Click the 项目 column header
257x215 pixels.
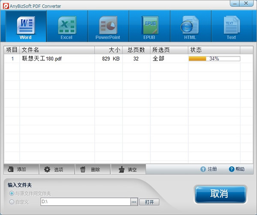point(12,50)
